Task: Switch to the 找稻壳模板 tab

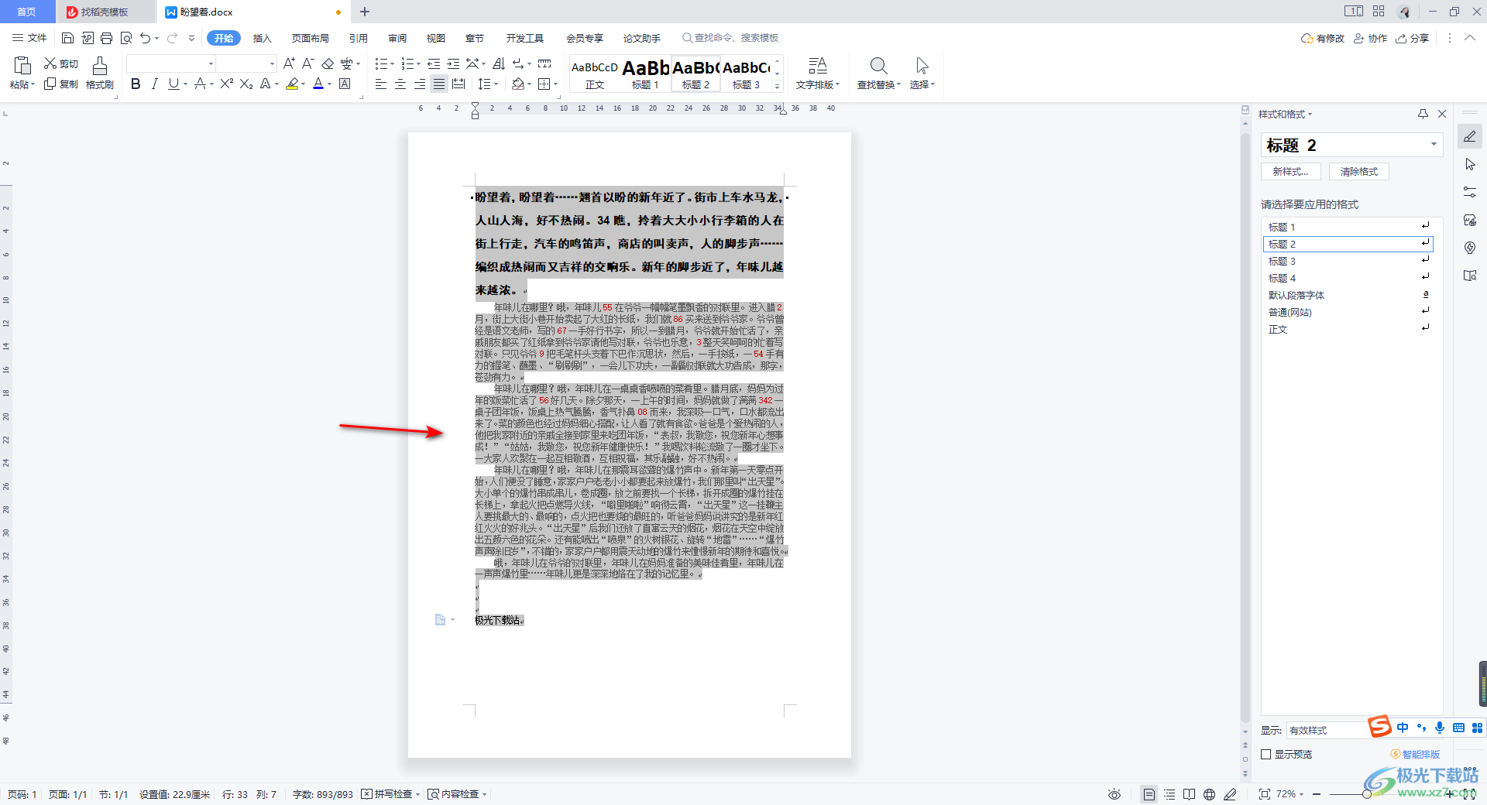Action: pyautogui.click(x=105, y=12)
